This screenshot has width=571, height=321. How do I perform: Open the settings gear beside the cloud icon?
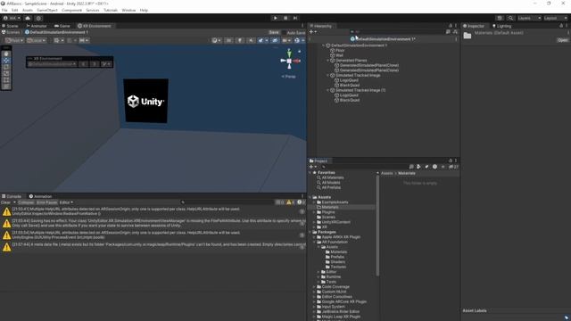(38, 18)
